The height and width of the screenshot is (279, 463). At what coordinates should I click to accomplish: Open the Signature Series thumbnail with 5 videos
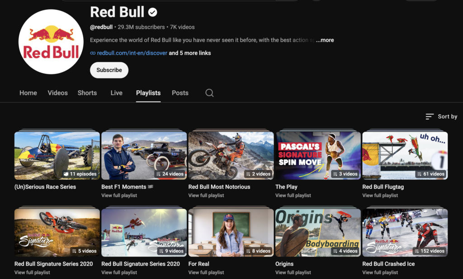[57, 233]
